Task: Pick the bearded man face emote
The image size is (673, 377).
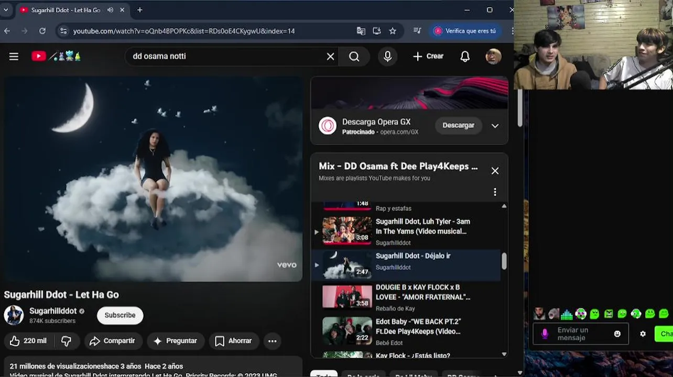Action: pyautogui.click(x=539, y=314)
